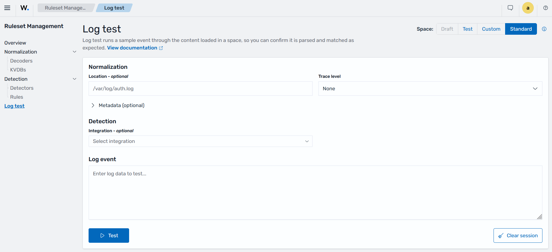
Task: Go to Ruleset Management breadcrumb
Action: tap(65, 8)
